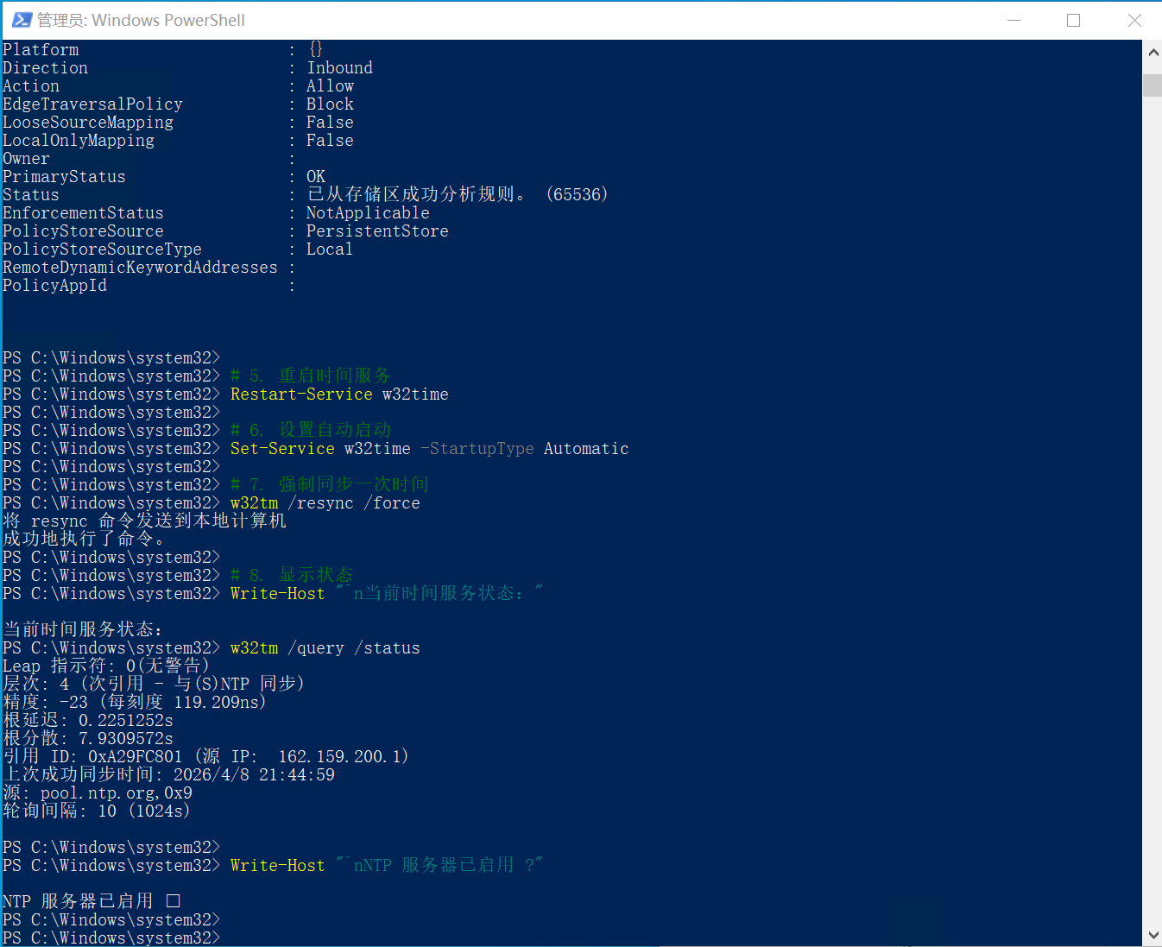Click the 'PersistentStore' value text
The image size is (1162, 947).
377,231
